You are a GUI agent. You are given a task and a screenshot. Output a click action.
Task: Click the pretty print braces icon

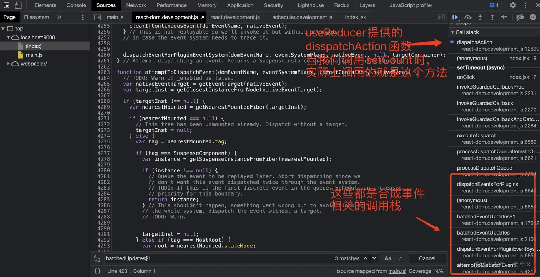[x=97, y=271]
